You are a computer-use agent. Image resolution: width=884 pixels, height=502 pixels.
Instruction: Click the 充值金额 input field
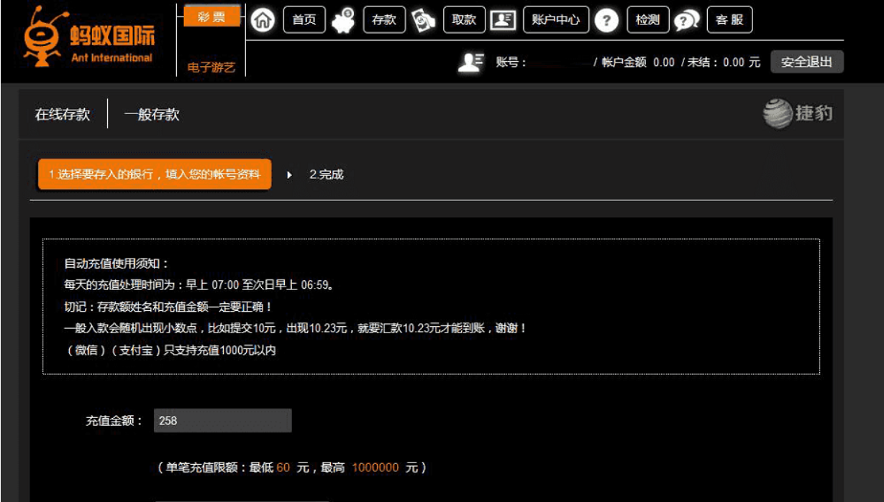[x=222, y=421]
